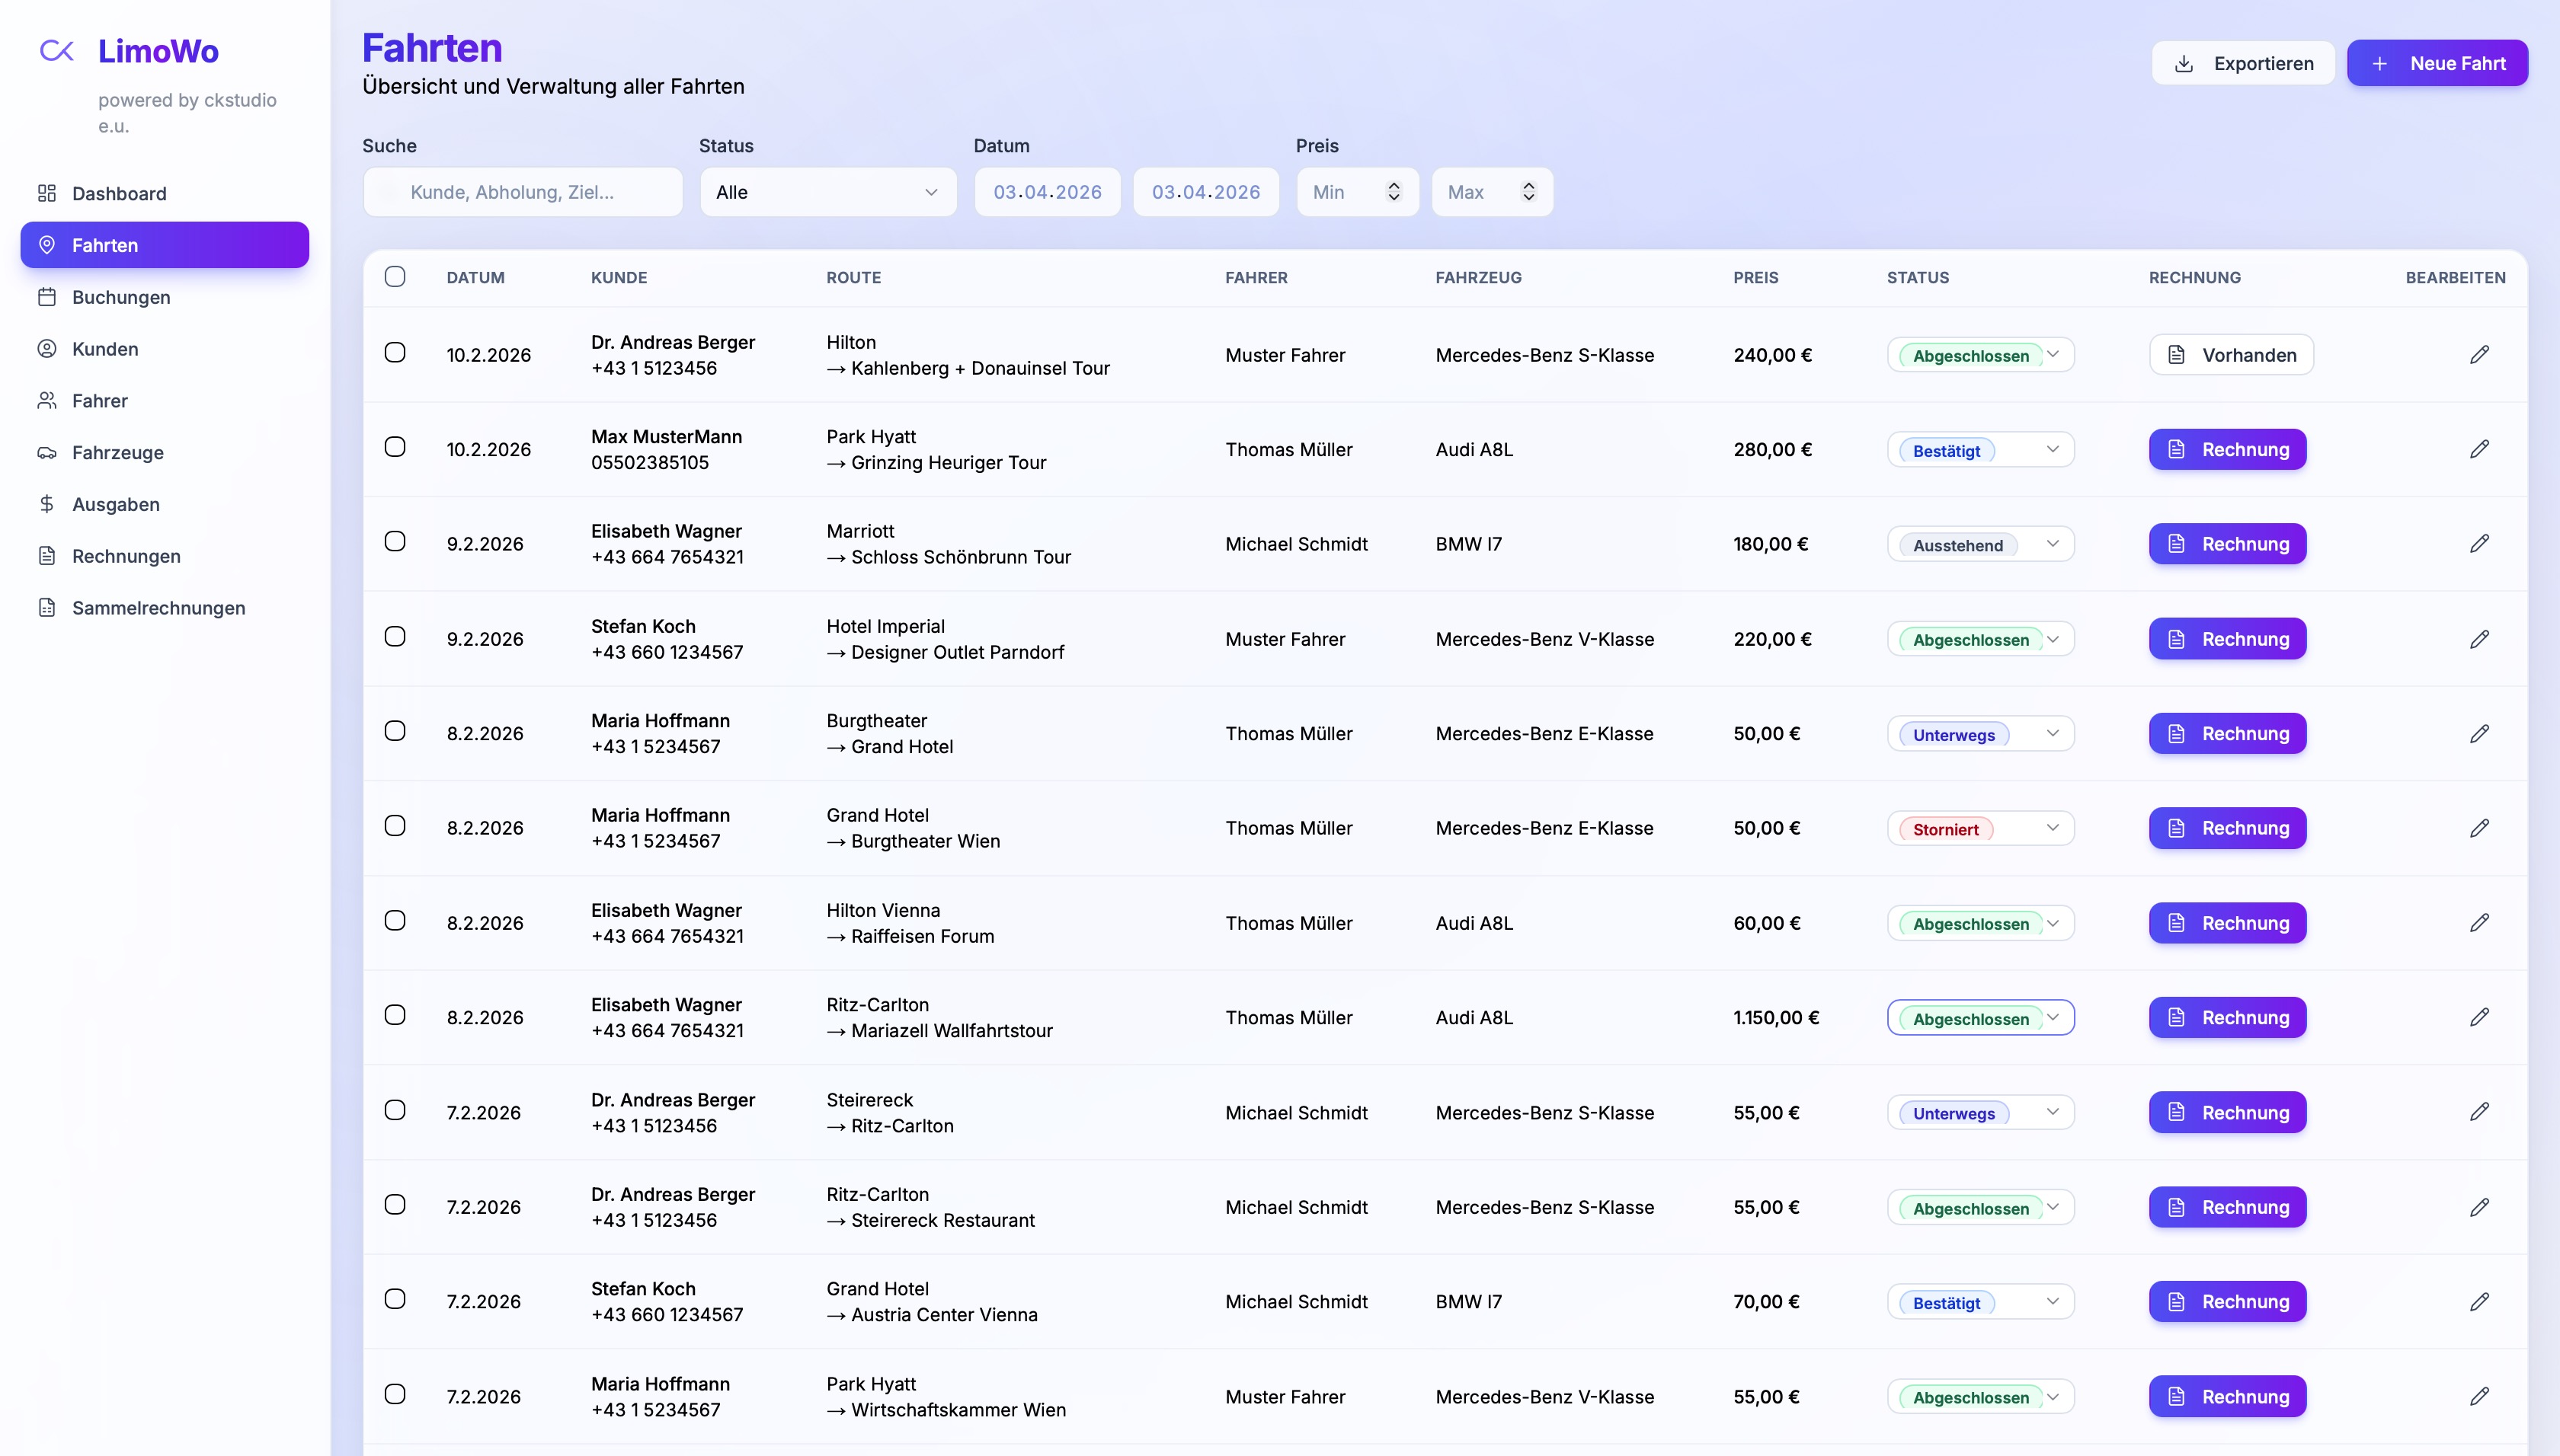Viewport: 2560px width, 1456px height.
Task: Click the price 240,00 €
Action: pyautogui.click(x=1773, y=355)
